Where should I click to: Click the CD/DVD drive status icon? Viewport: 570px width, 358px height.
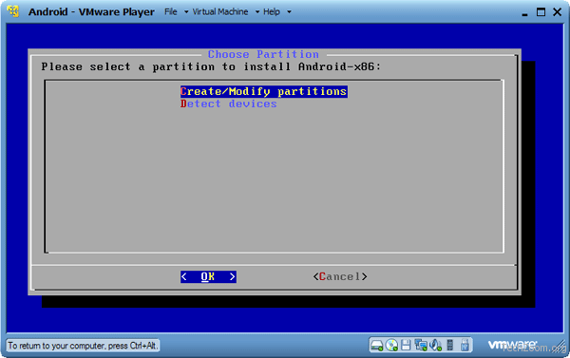pyautogui.click(x=391, y=346)
